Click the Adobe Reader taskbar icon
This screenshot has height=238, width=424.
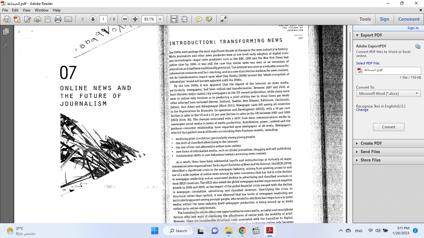point(270,231)
